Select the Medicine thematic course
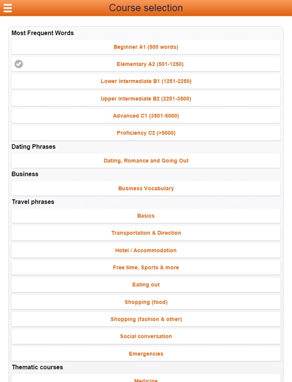This screenshot has height=382, width=292. [x=146, y=379]
